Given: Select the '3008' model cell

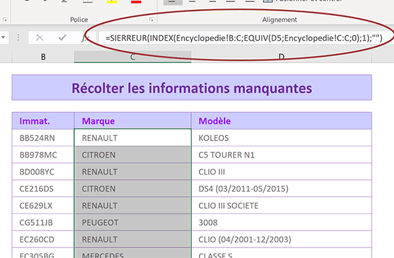Looking at the screenshot, I should 282,223.
